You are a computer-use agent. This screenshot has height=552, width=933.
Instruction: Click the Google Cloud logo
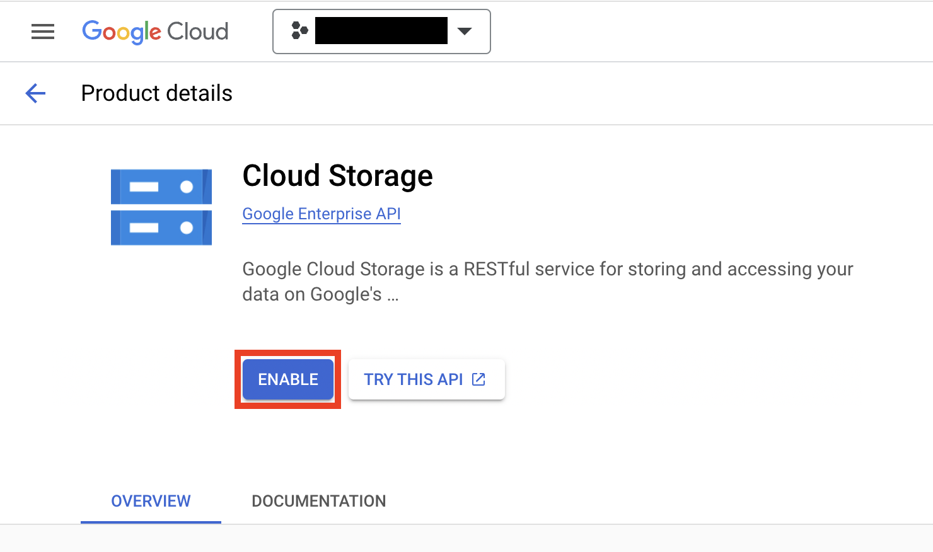click(155, 32)
